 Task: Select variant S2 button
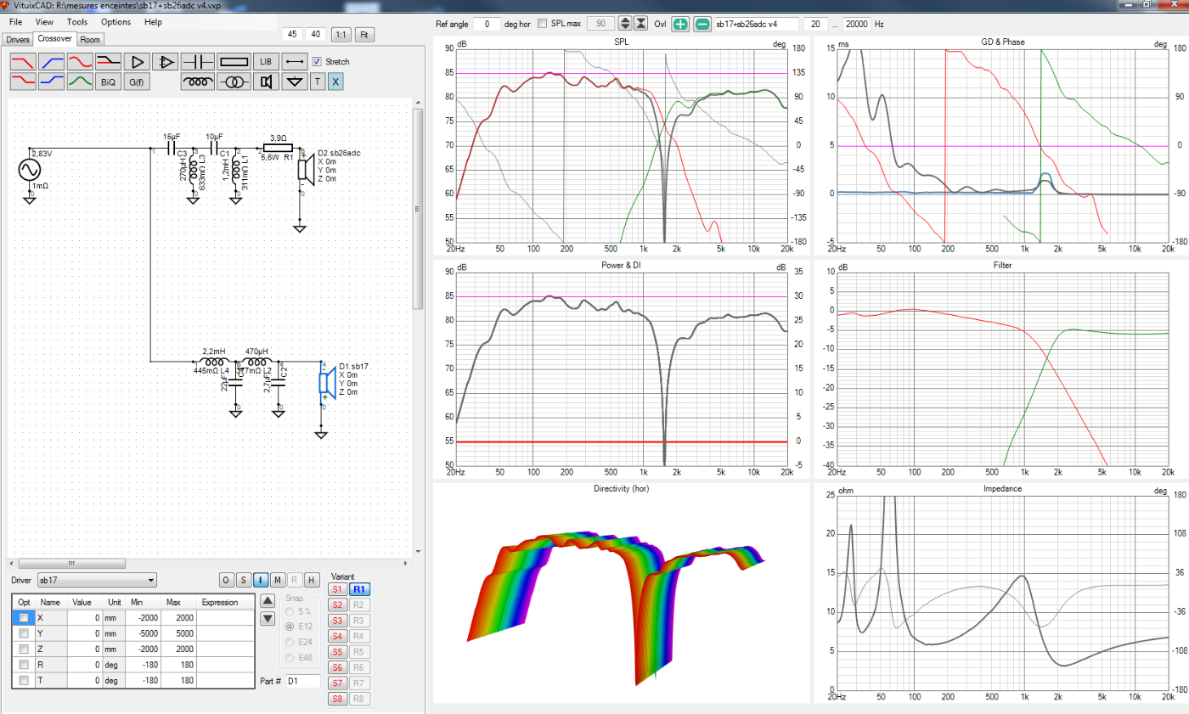[x=337, y=604]
